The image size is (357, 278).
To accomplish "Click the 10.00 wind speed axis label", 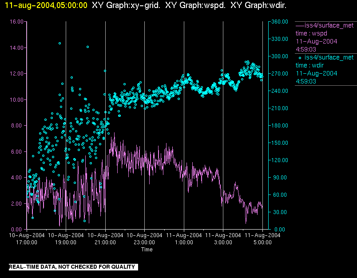I will 16,100.
